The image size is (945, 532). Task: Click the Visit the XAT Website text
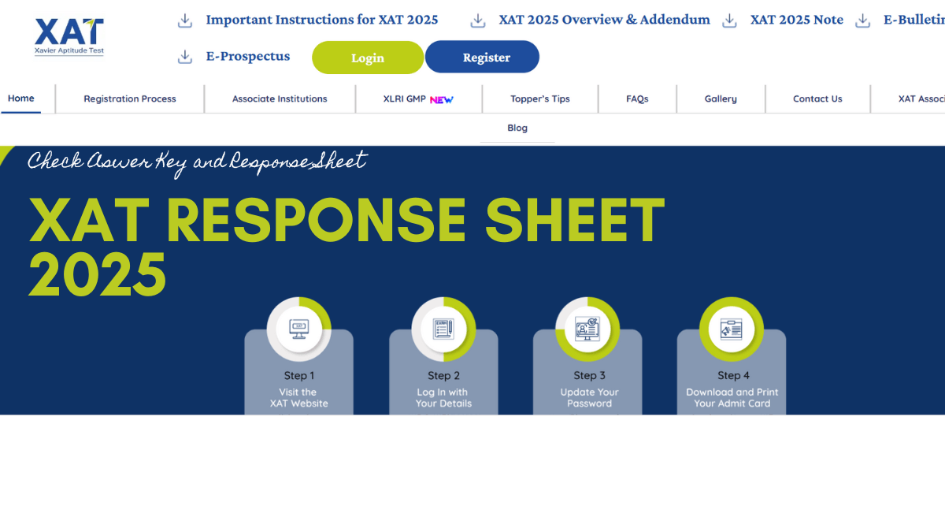click(x=298, y=398)
